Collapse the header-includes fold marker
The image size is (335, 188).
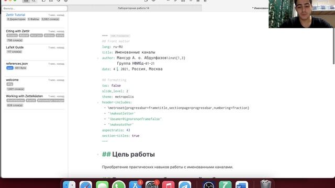click(x=98, y=102)
